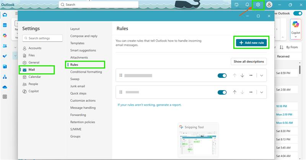Click the hamburger menu in Outlook window

[16, 13]
